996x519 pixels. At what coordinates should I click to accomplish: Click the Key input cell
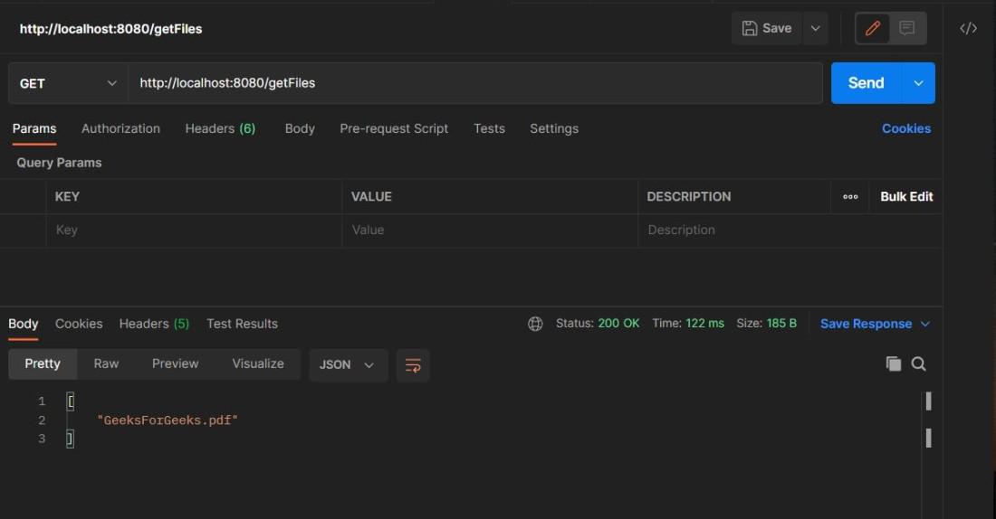coord(194,231)
